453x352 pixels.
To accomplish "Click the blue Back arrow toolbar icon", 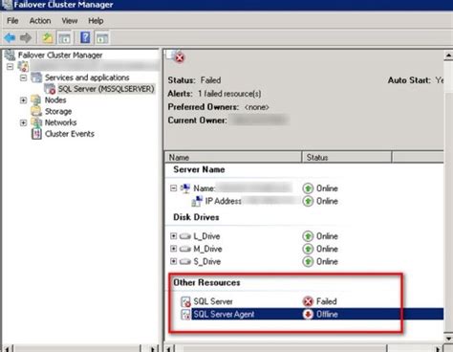I will click(10, 38).
